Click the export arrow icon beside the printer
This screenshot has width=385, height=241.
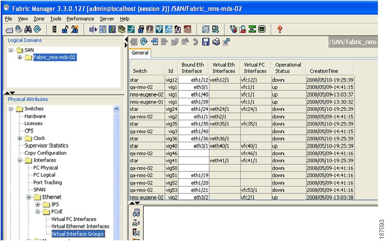226,42
